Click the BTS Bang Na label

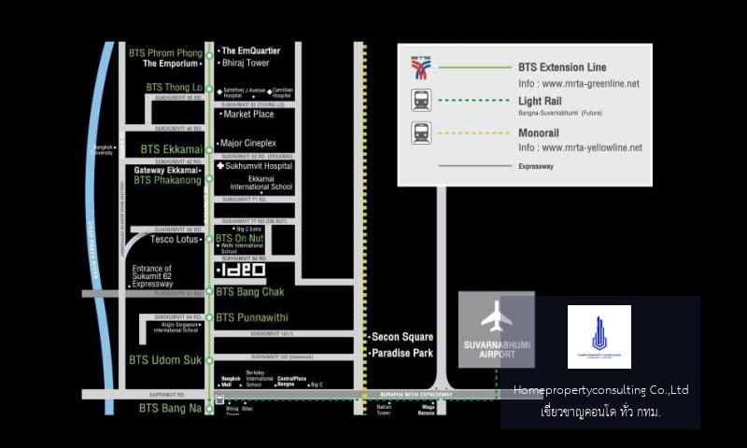(170, 408)
